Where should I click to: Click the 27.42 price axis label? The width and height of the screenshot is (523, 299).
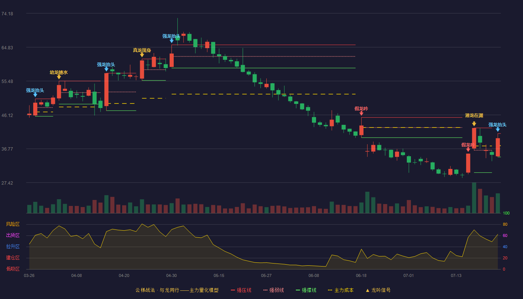[x=7, y=183]
